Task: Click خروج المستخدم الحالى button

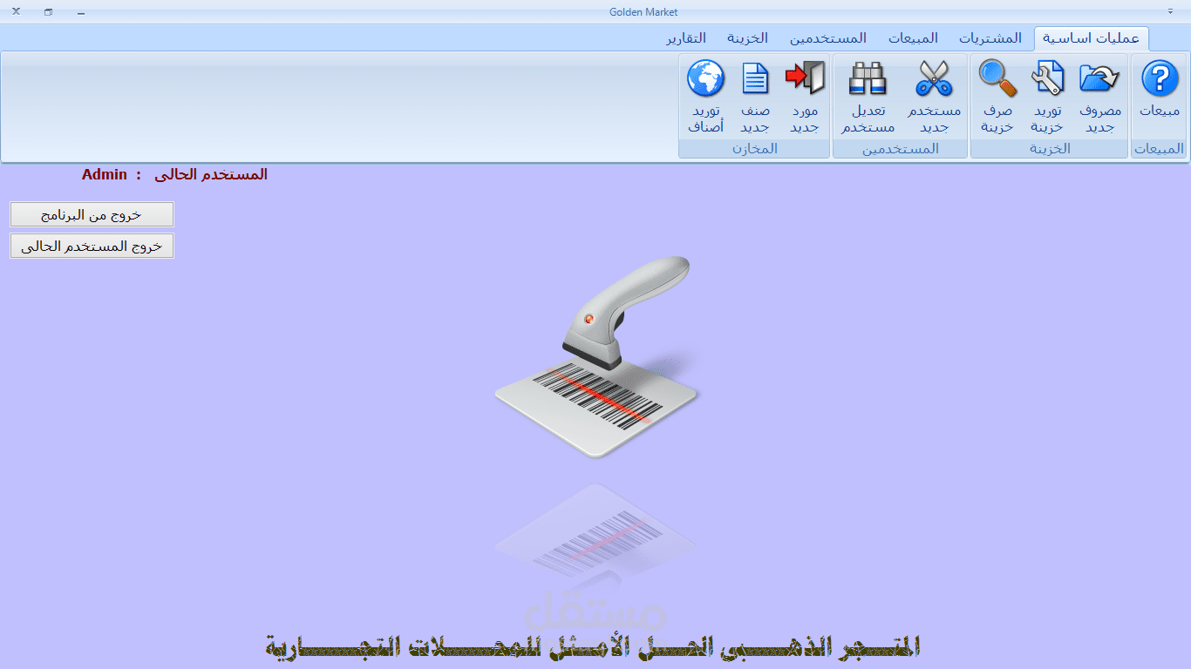Action: 92,246
